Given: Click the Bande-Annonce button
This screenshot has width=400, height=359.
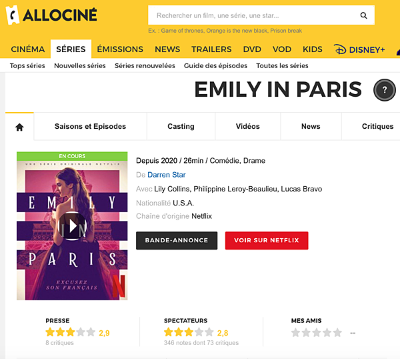Looking at the screenshot, I should coord(177,240).
